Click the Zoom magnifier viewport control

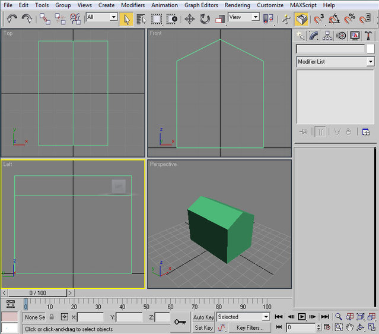coord(338,317)
